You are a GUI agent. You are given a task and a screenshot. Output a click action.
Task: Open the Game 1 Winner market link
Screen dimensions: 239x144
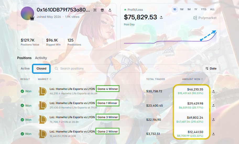83,103
